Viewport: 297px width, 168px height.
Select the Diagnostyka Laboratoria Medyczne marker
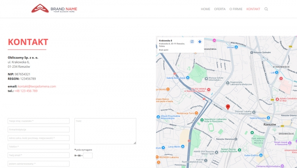[228, 83]
